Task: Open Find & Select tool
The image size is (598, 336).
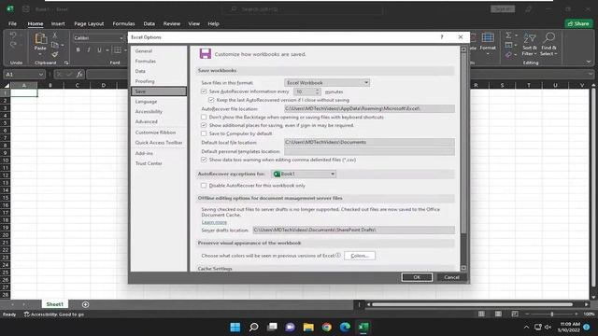Action: 548,44
